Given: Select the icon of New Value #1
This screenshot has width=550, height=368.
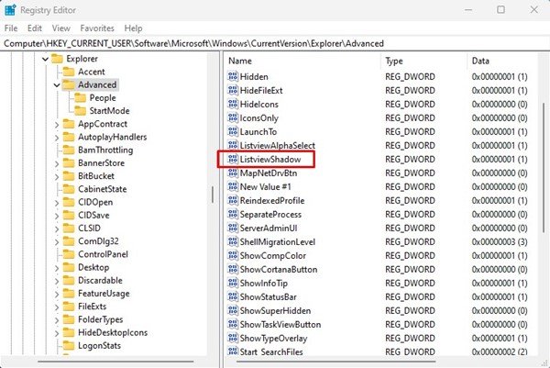Looking at the screenshot, I should tap(233, 186).
